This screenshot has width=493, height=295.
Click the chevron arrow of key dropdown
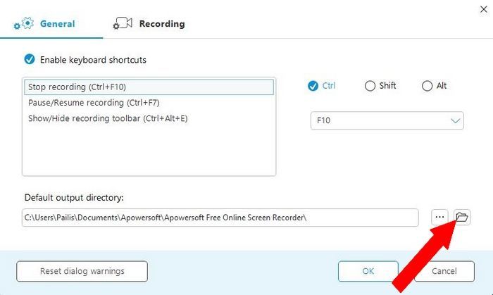455,120
